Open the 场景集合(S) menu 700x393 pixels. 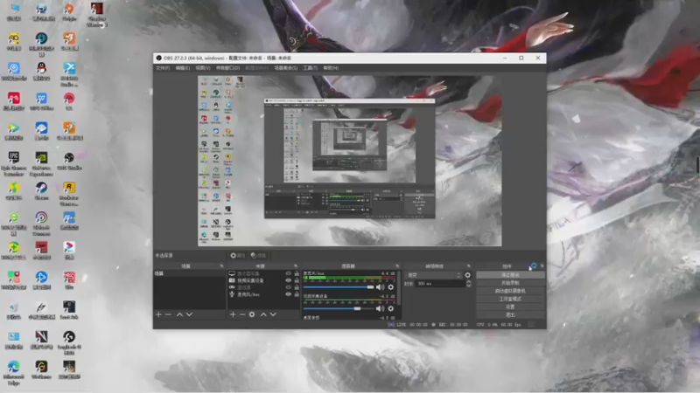pos(286,68)
